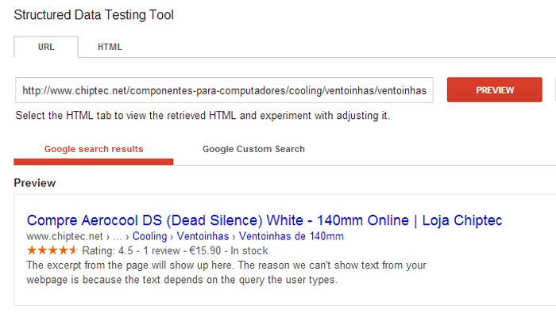Click the www.chiptec.net breadcrumb

point(64,236)
